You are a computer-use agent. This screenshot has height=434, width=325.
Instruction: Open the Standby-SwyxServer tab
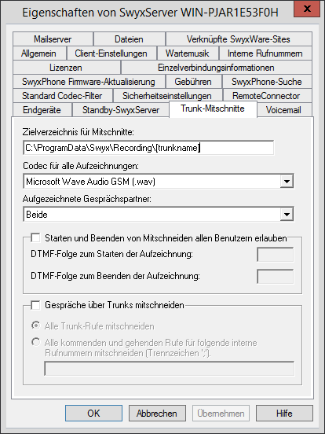click(x=121, y=110)
